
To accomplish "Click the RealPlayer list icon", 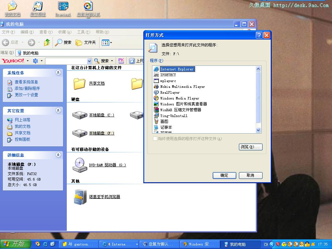I will pos(156,92).
